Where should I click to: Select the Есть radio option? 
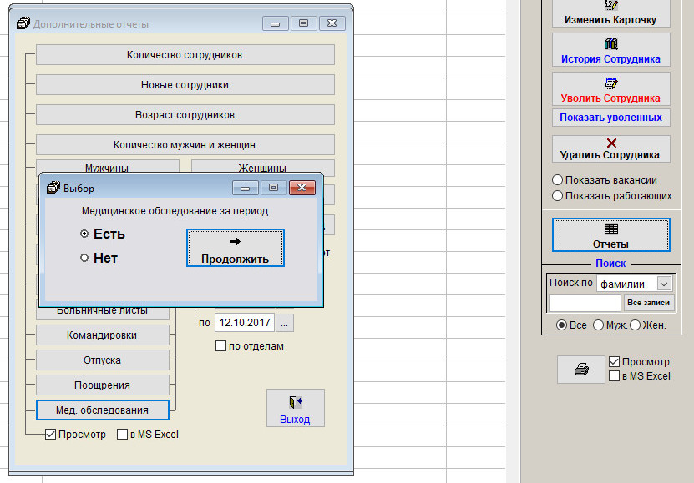[84, 234]
